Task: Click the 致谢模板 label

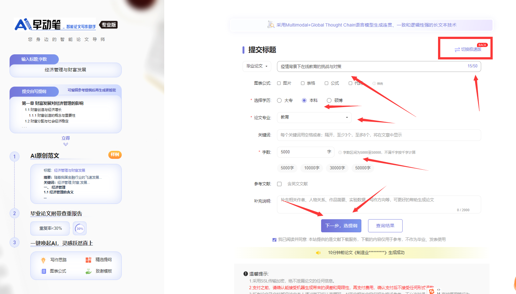Action: click(104, 271)
